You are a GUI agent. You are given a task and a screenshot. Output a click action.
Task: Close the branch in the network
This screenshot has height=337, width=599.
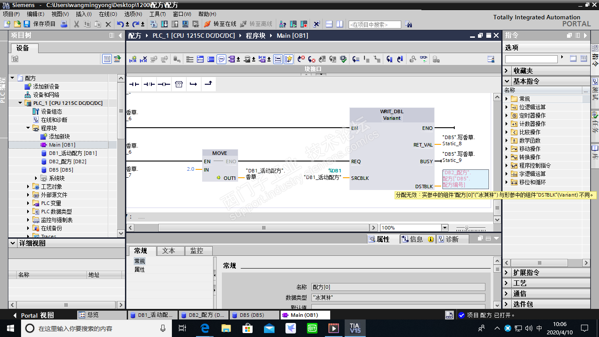click(208, 84)
